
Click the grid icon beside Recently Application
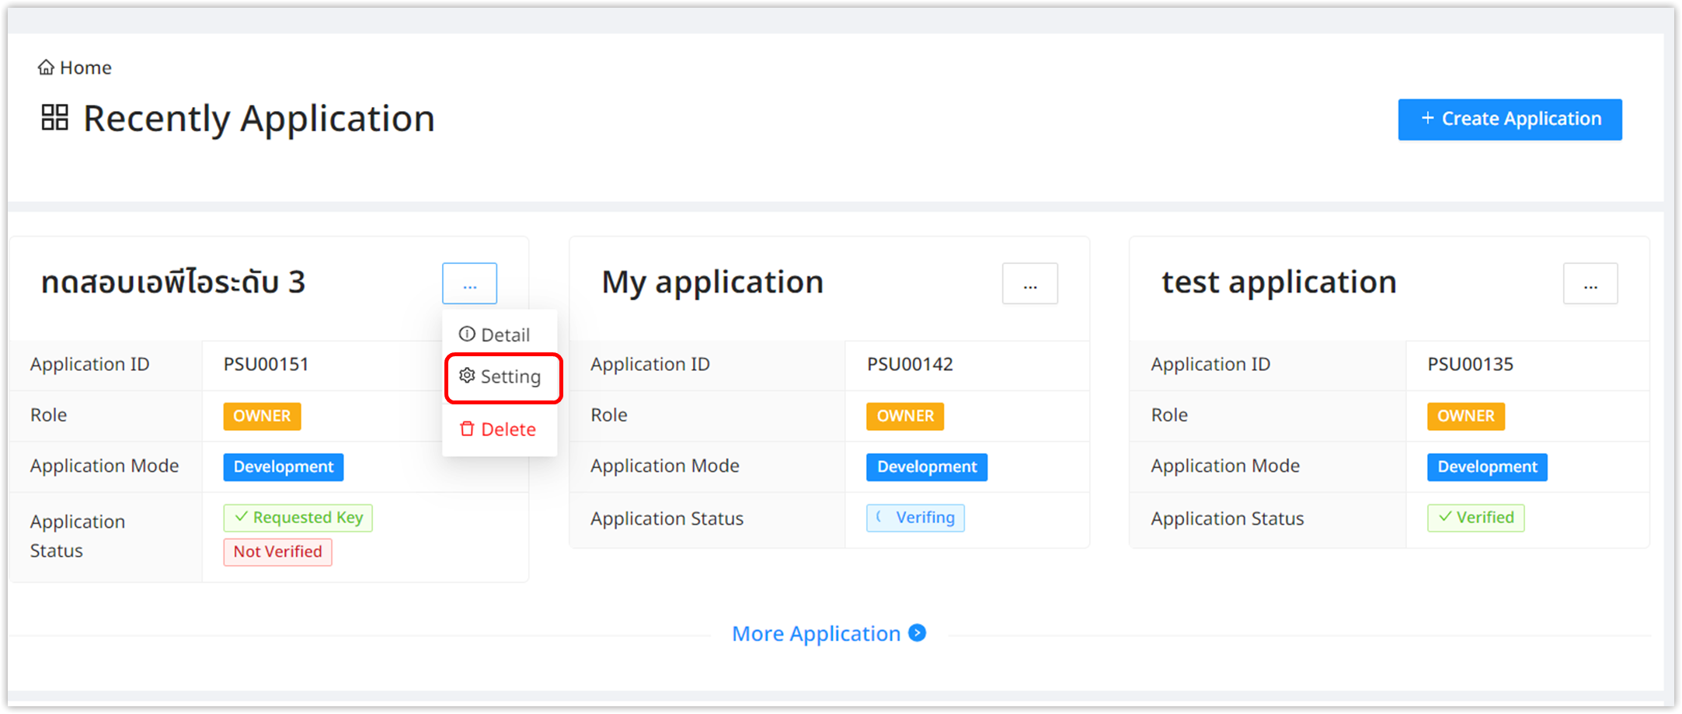54,118
